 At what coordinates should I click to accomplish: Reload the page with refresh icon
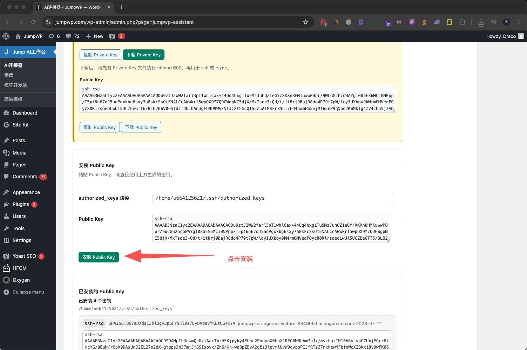pyautogui.click(x=33, y=22)
